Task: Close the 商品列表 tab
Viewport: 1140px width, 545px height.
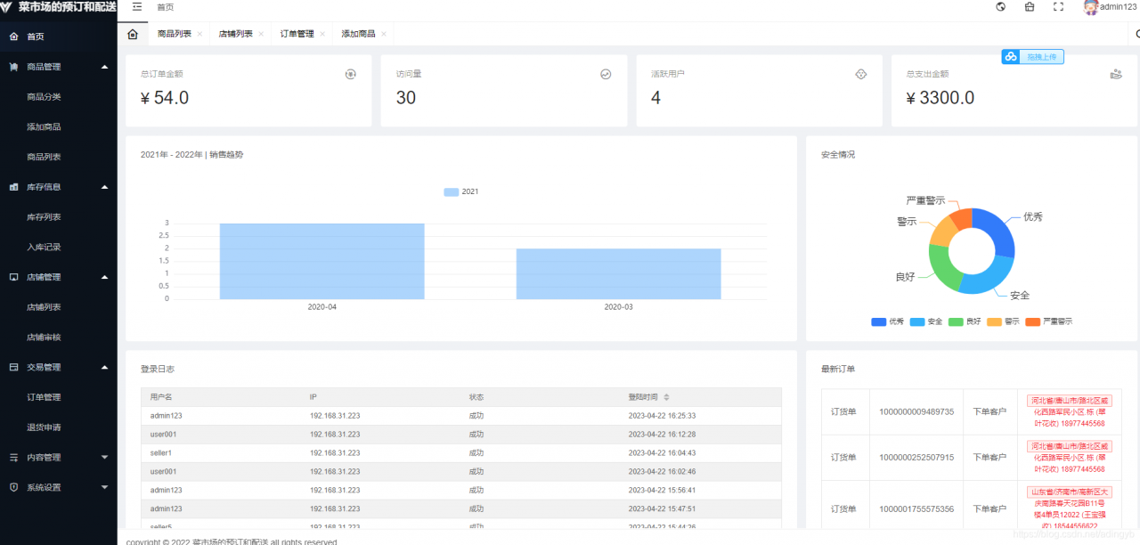Action: pyautogui.click(x=199, y=34)
